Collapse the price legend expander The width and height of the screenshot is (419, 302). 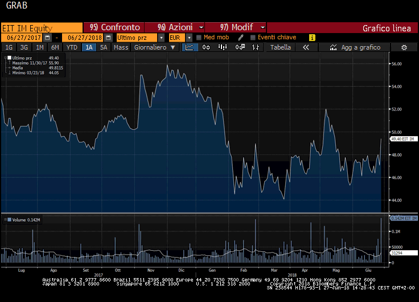[x=5, y=58]
